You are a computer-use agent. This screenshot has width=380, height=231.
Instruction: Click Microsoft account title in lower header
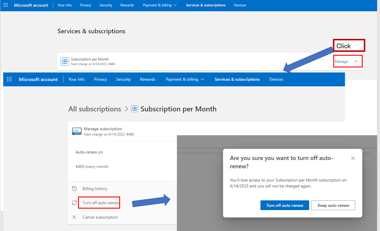pyautogui.click(x=38, y=79)
